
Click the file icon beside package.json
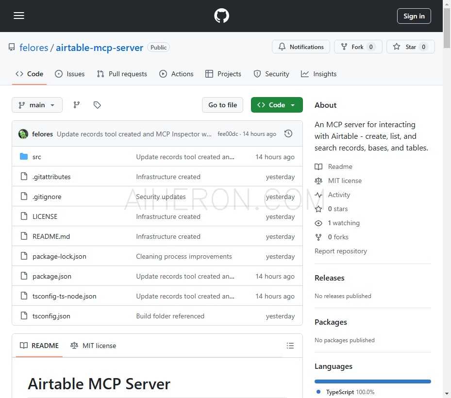[24, 276]
